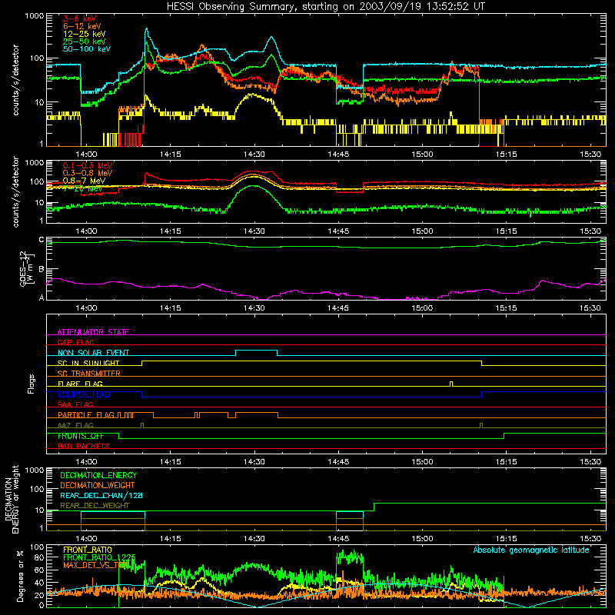Click the 'B' level label on GOES axis

tap(42, 269)
